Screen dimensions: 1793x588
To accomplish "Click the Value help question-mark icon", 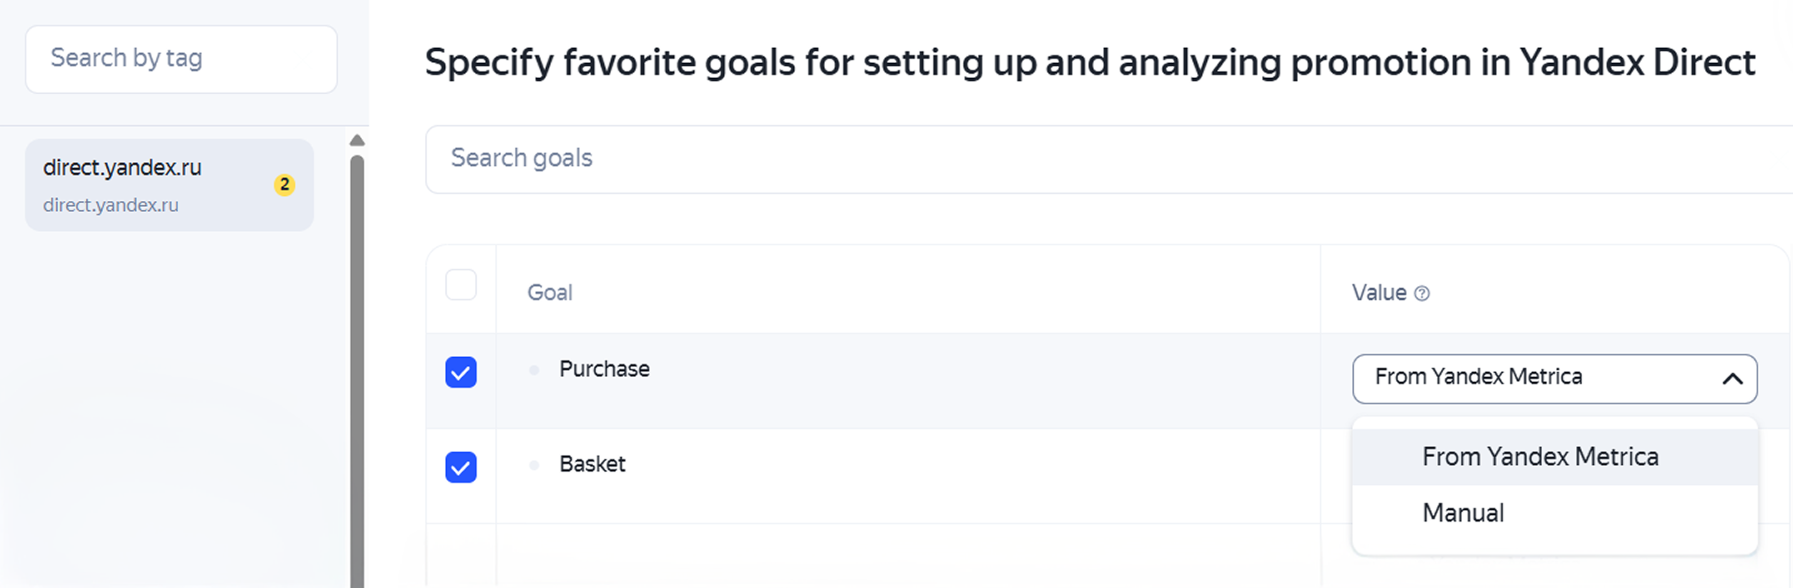I will point(1422,293).
